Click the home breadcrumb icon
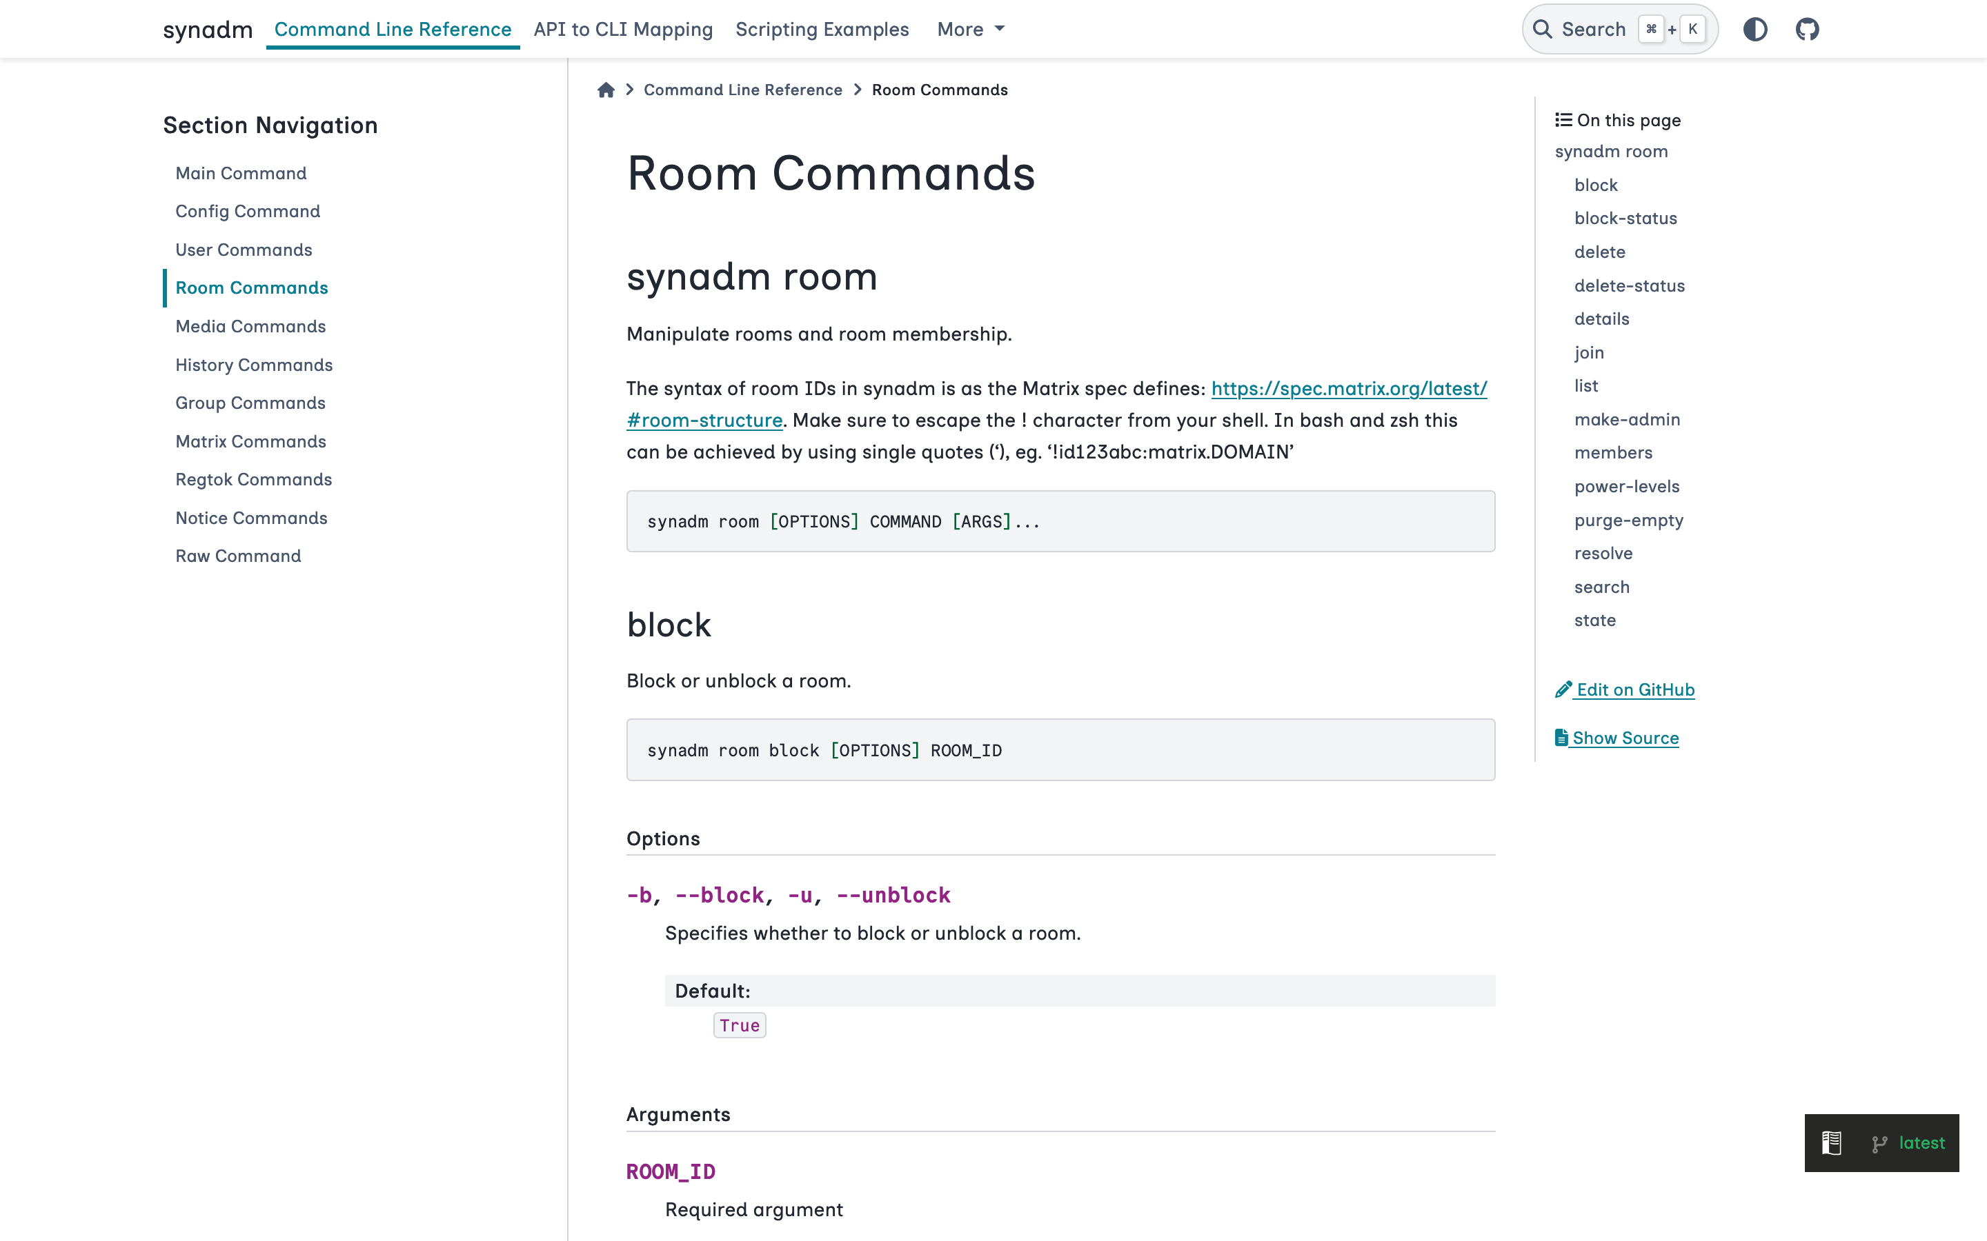The height and width of the screenshot is (1241, 1987). (606, 90)
